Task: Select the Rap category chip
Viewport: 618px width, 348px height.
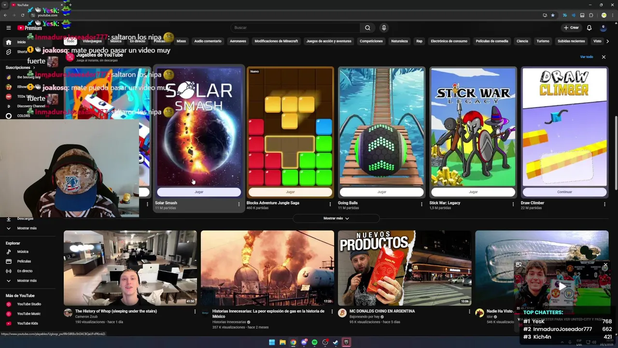Action: click(419, 41)
